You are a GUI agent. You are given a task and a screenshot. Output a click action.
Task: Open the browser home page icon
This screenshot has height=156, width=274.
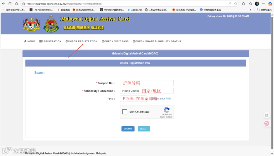click(16, 4)
